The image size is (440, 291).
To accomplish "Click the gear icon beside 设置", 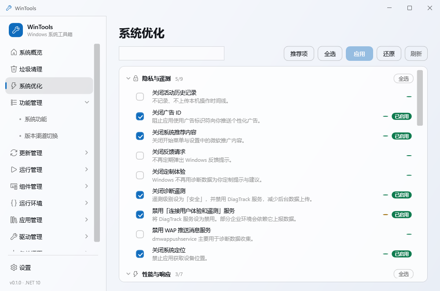I will pyautogui.click(x=14, y=268).
